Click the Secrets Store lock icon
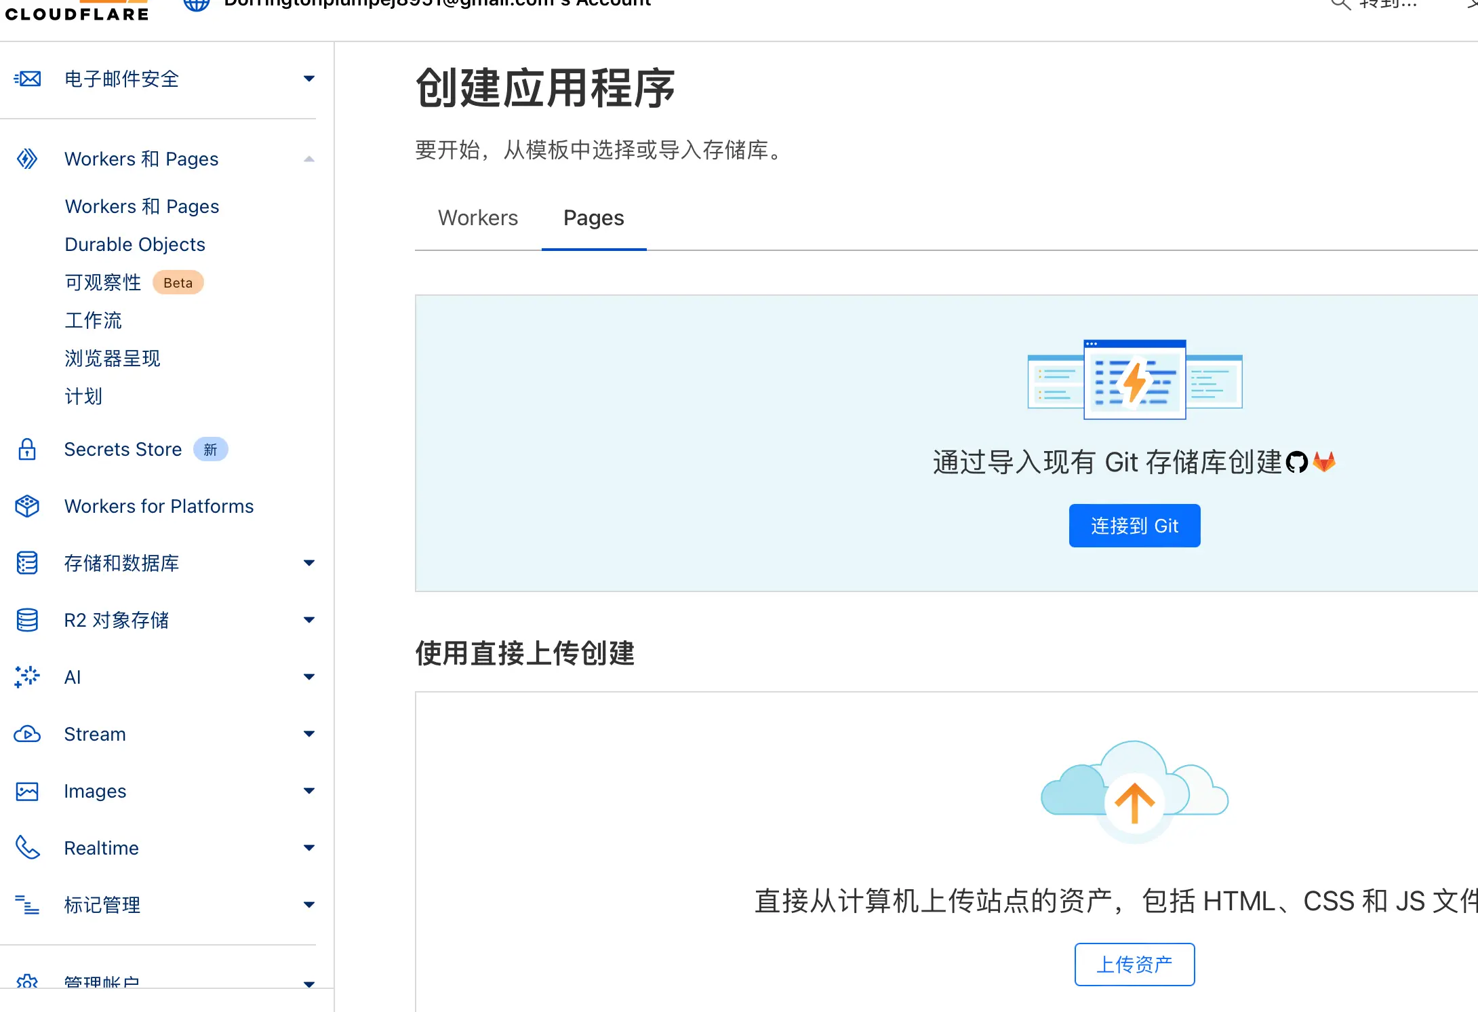Screen dimensions: 1478x1012 pyautogui.click(x=27, y=449)
